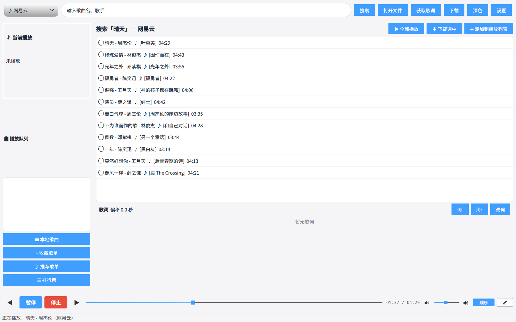Select radio for 倔强 - 五月天
This screenshot has width=516, height=322.
click(x=101, y=90)
